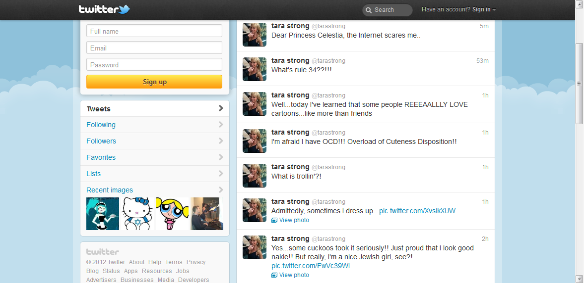Click the footer Terms link
Viewport: 584px width, 283px height.
coord(174,262)
